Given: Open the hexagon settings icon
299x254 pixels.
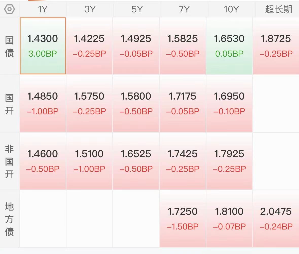Looking at the screenshot, I should pyautogui.click(x=9, y=9).
